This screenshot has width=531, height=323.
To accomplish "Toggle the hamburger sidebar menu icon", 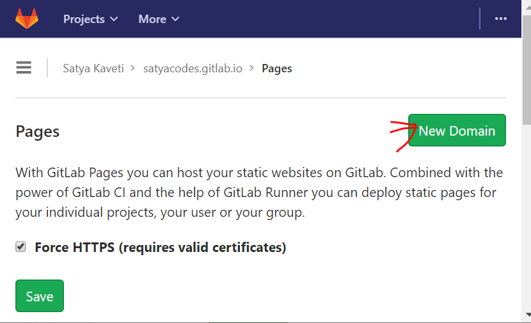I will pos(24,68).
